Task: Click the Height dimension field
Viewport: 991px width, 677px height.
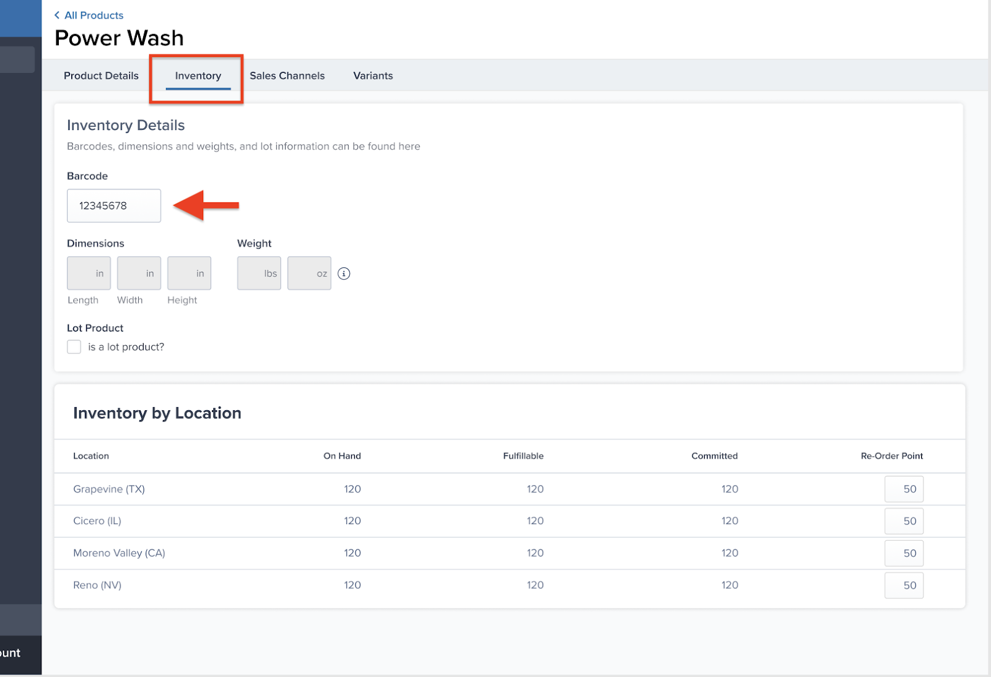Action: [189, 273]
